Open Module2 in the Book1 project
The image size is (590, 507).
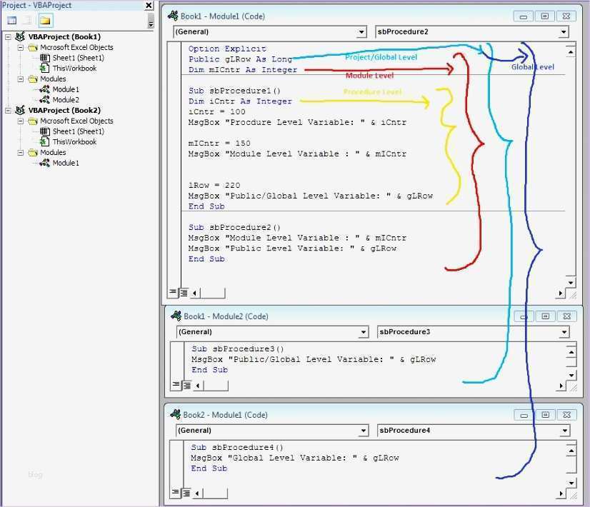click(65, 100)
